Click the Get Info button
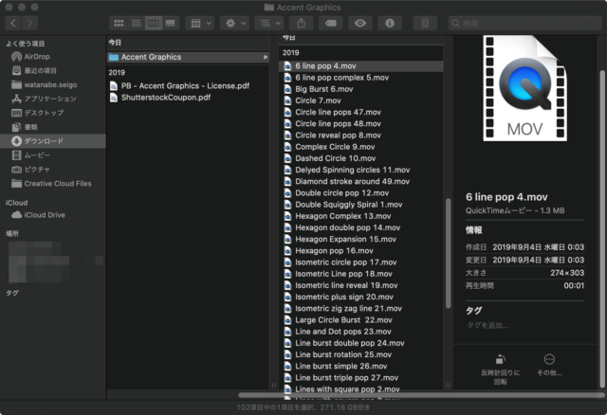The image size is (607, 415). (x=390, y=23)
